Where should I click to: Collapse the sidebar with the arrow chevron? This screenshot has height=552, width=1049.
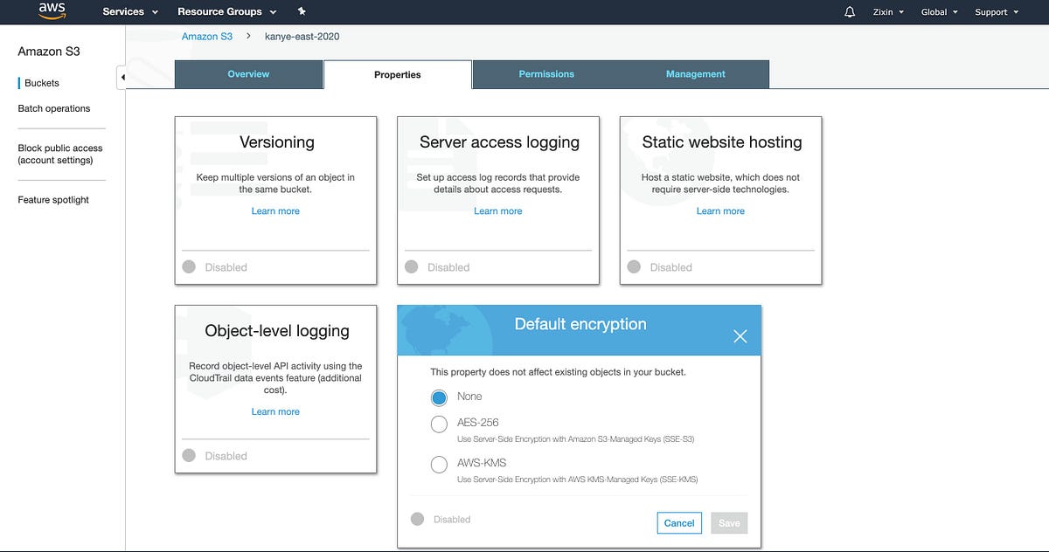123,77
